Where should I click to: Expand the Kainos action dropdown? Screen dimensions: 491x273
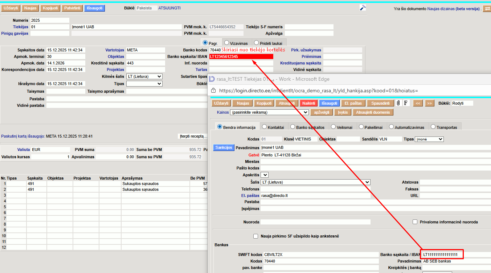[x=269, y=113]
